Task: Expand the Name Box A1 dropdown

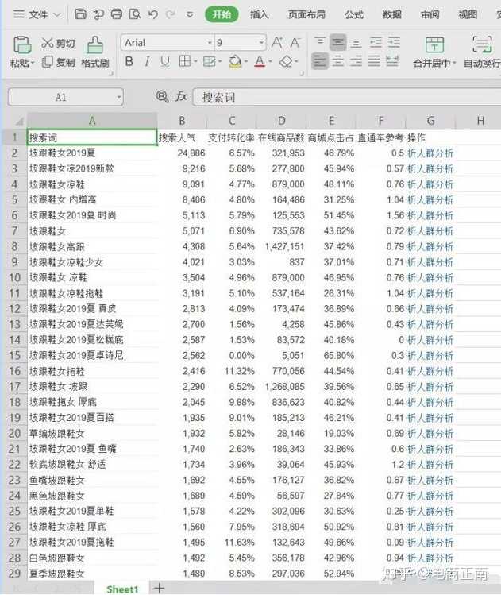Action: coord(118,97)
